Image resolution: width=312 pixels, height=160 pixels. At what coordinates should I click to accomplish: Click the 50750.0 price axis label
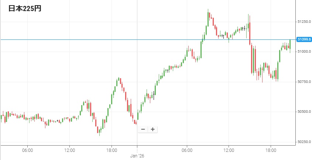[304, 81]
